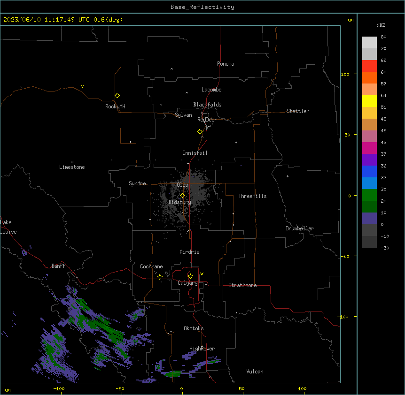Click the Sylvan label on the map
This screenshot has width=405, height=395.
tap(183, 115)
